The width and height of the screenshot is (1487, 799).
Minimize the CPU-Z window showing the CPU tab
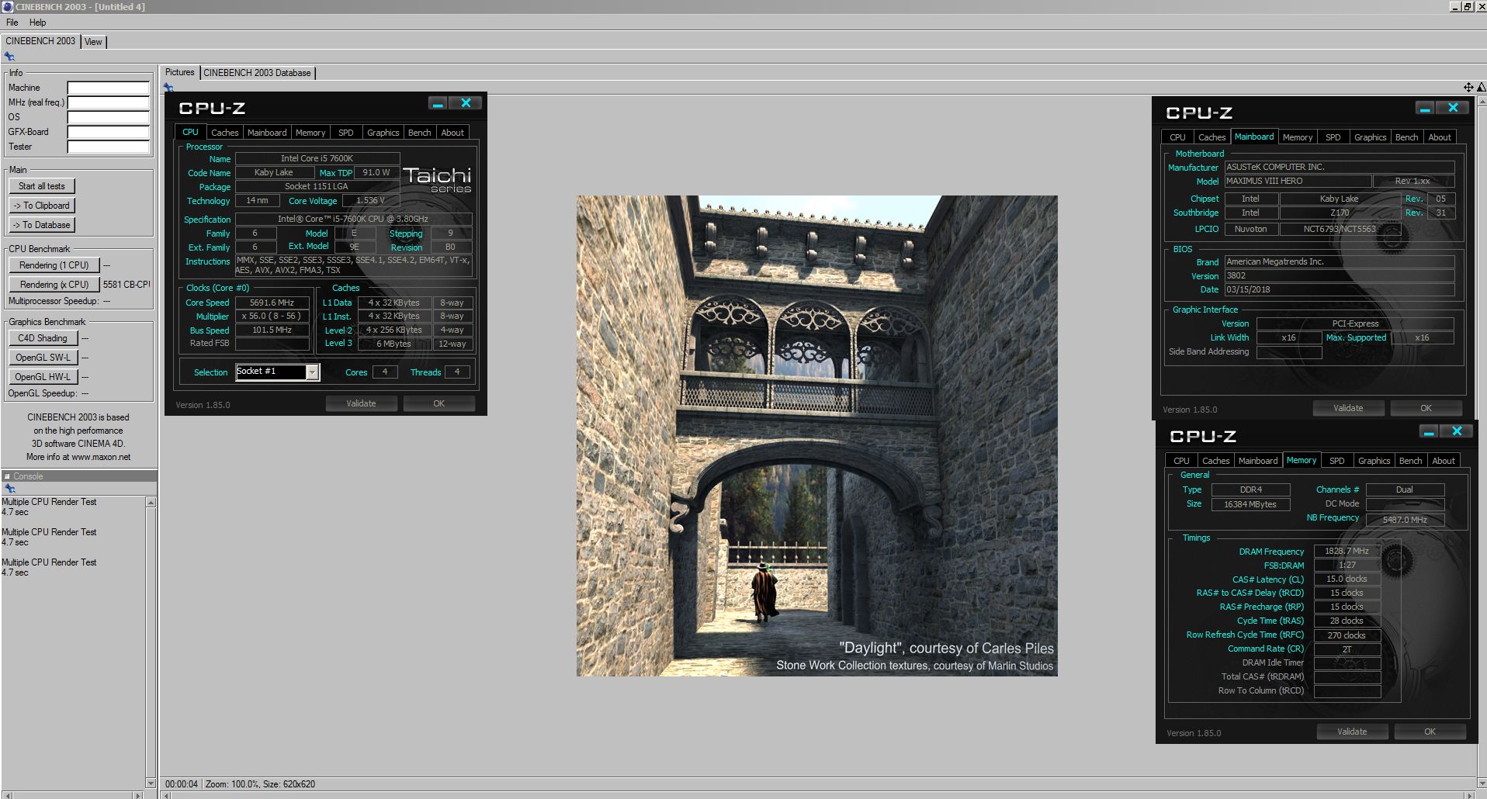pyautogui.click(x=438, y=103)
